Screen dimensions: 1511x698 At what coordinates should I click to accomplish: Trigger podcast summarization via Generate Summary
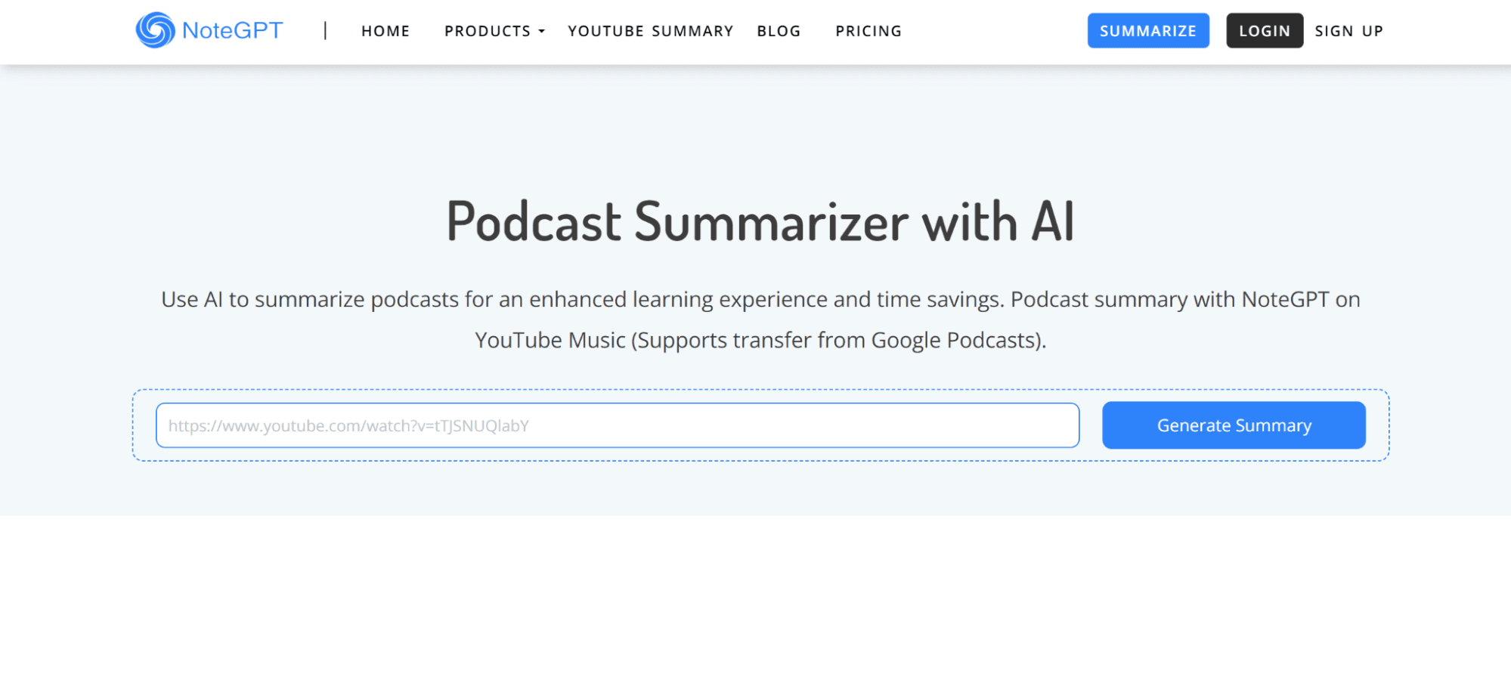pyautogui.click(x=1233, y=425)
